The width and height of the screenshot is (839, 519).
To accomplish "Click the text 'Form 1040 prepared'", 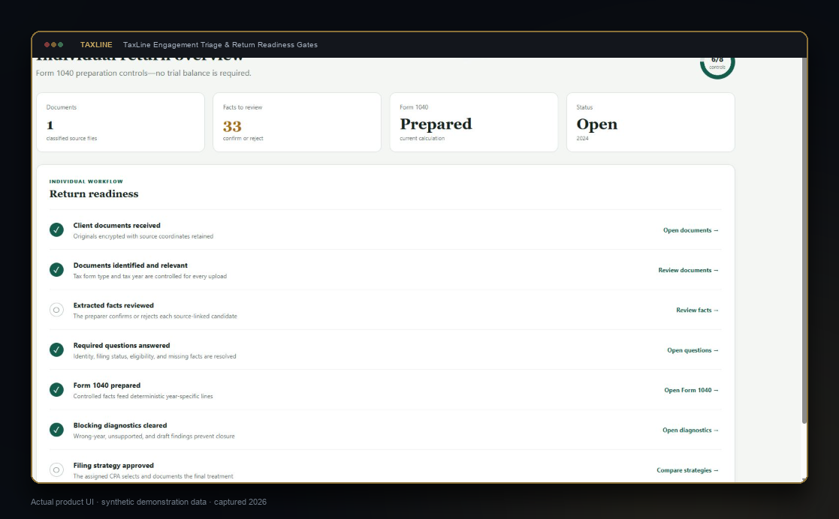I will tap(107, 385).
